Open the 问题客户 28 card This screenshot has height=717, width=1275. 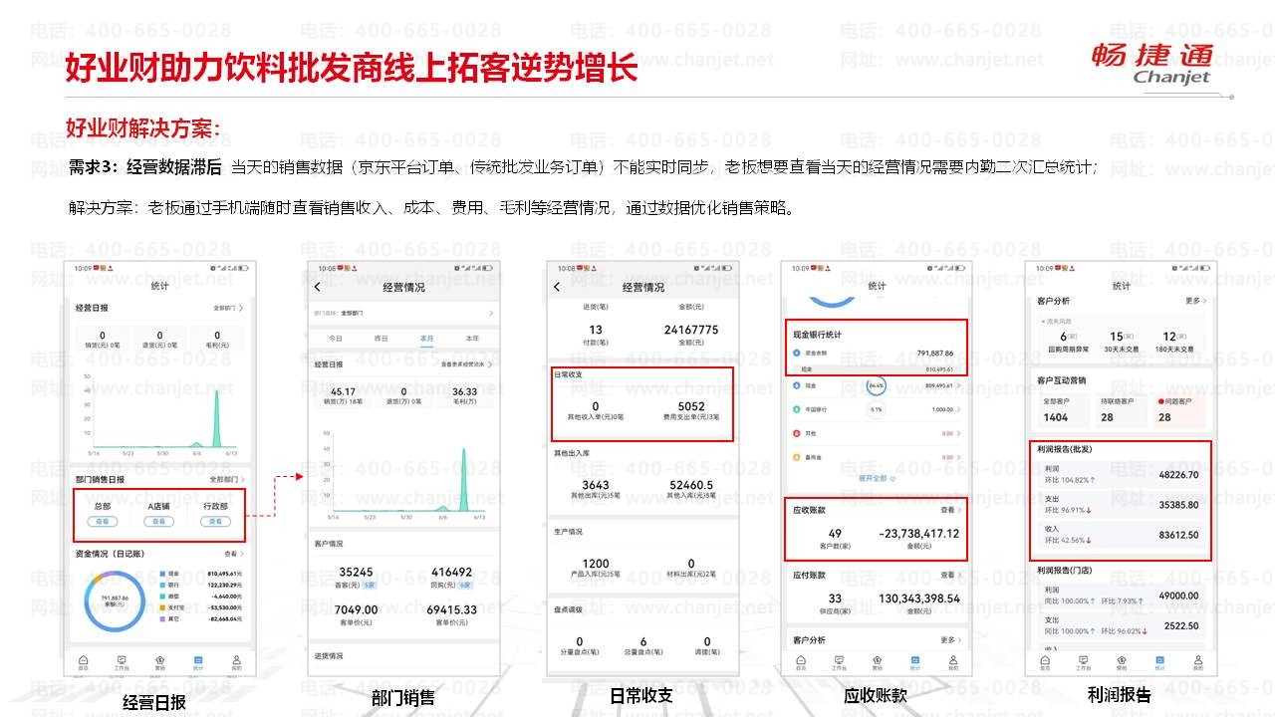[1179, 409]
